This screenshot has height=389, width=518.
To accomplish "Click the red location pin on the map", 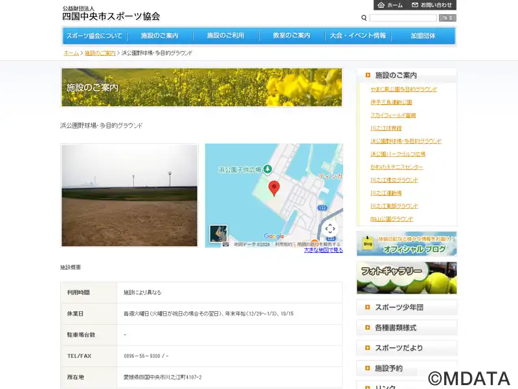I will point(274,189).
